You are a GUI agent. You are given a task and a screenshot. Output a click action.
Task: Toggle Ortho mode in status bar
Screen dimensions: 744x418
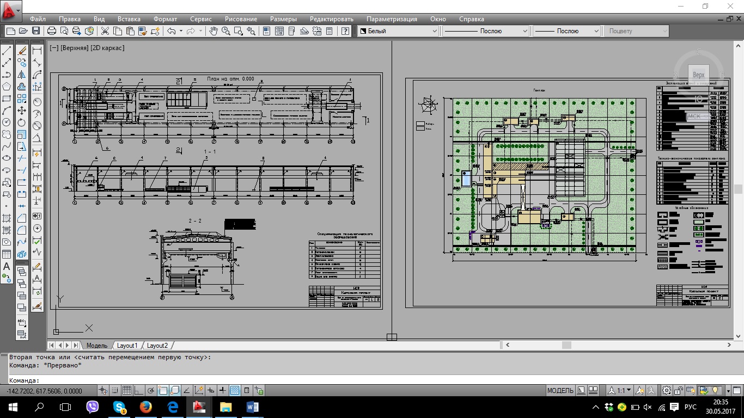[139, 390]
